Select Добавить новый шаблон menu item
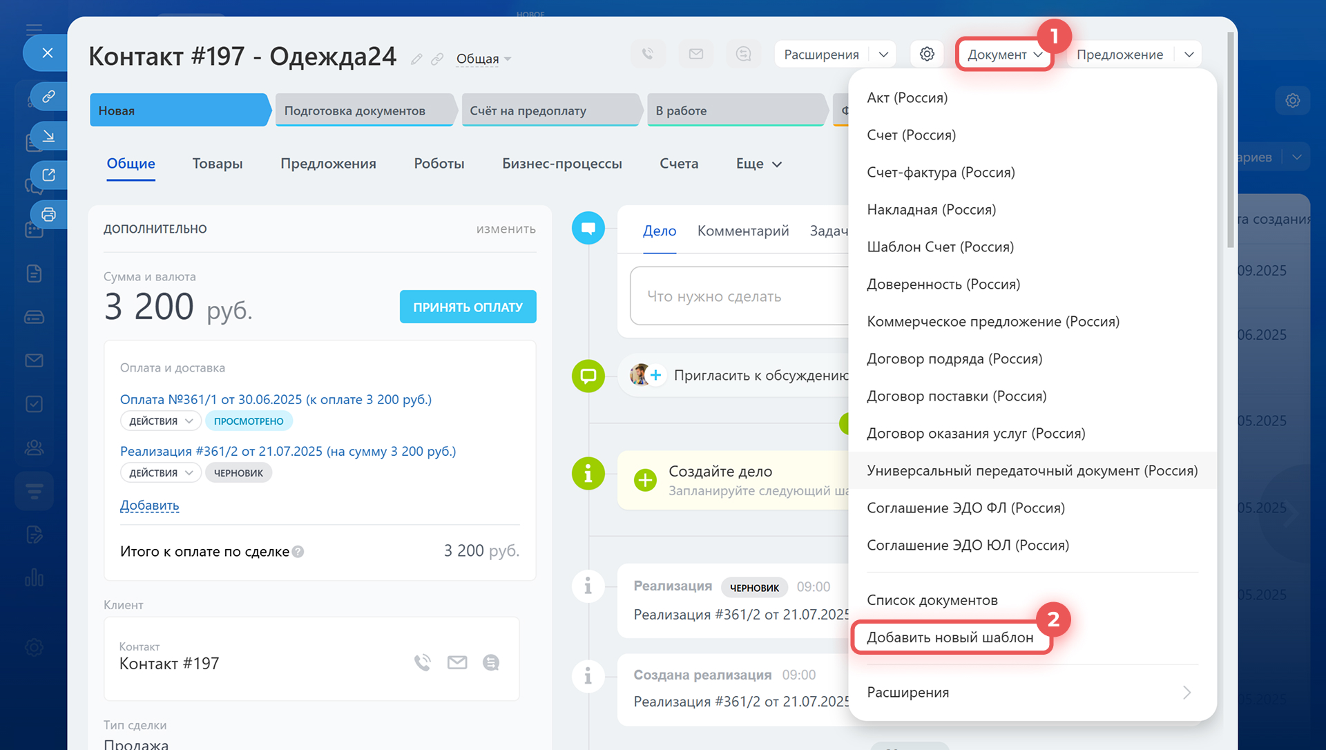This screenshot has height=750, width=1326. [x=950, y=637]
